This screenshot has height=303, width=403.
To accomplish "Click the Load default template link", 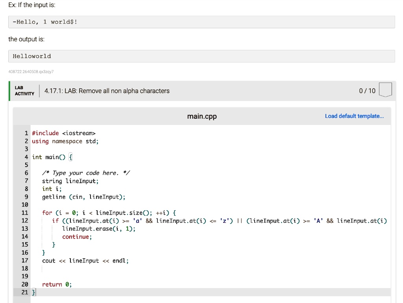I will pyautogui.click(x=354, y=116).
